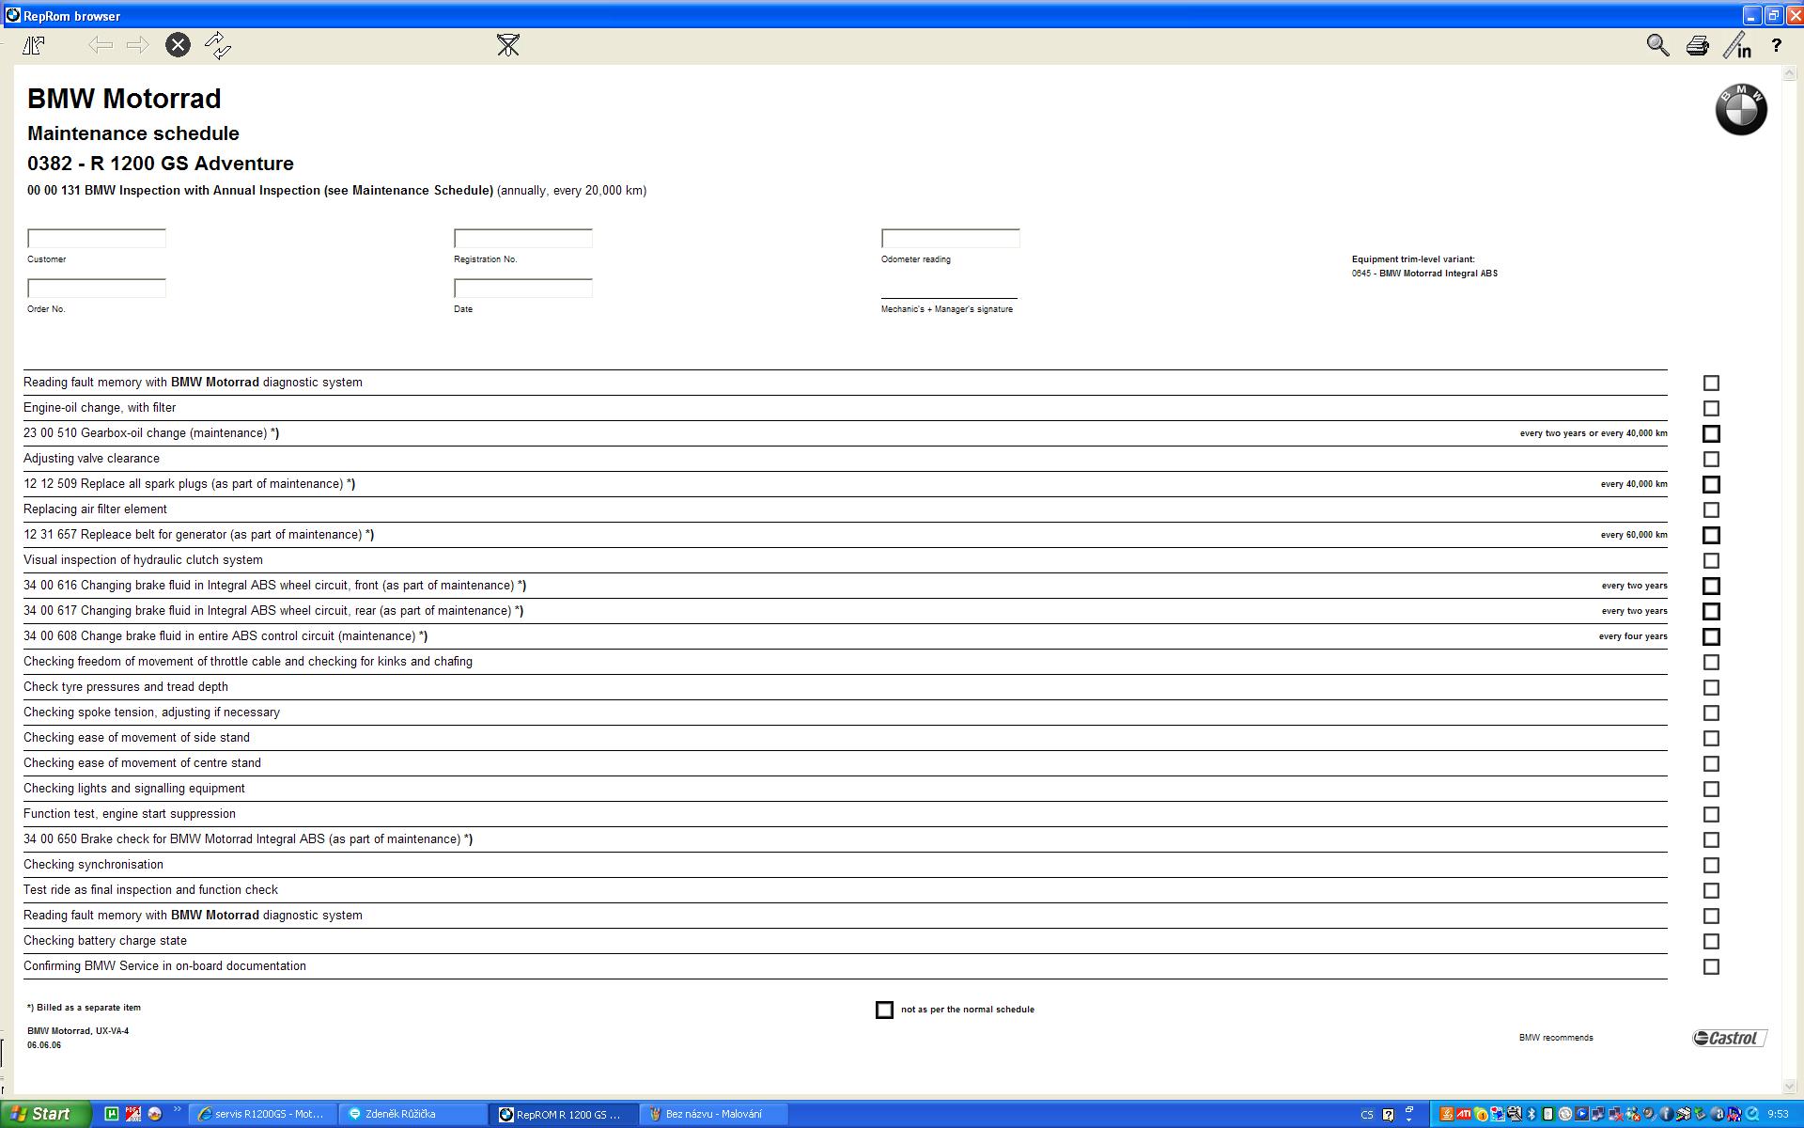1804x1128 pixels.
Task: Click the Registration No. field
Action: click(523, 239)
